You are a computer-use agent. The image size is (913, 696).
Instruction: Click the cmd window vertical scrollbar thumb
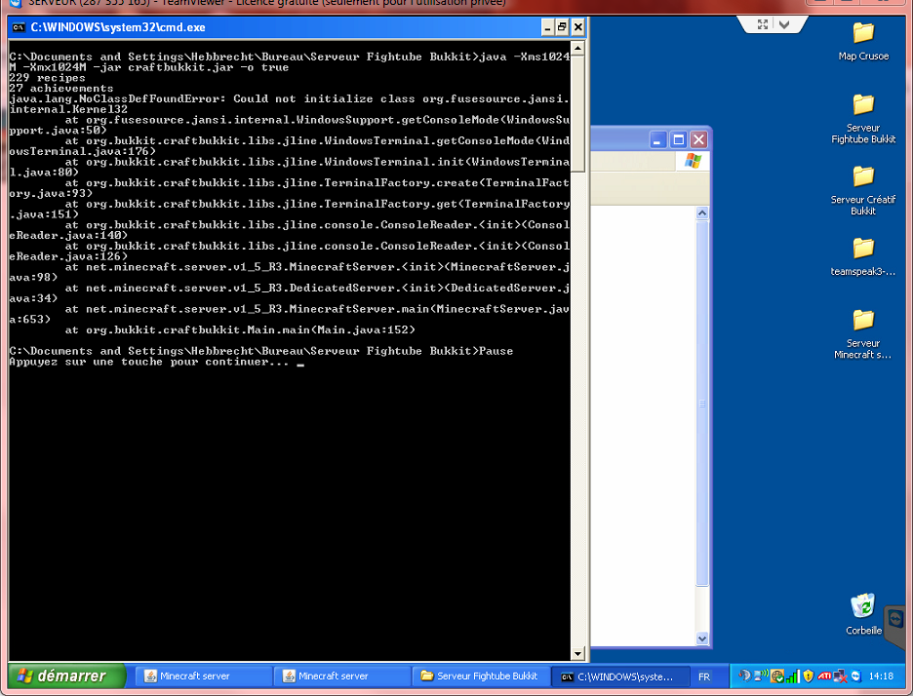pyautogui.click(x=577, y=113)
